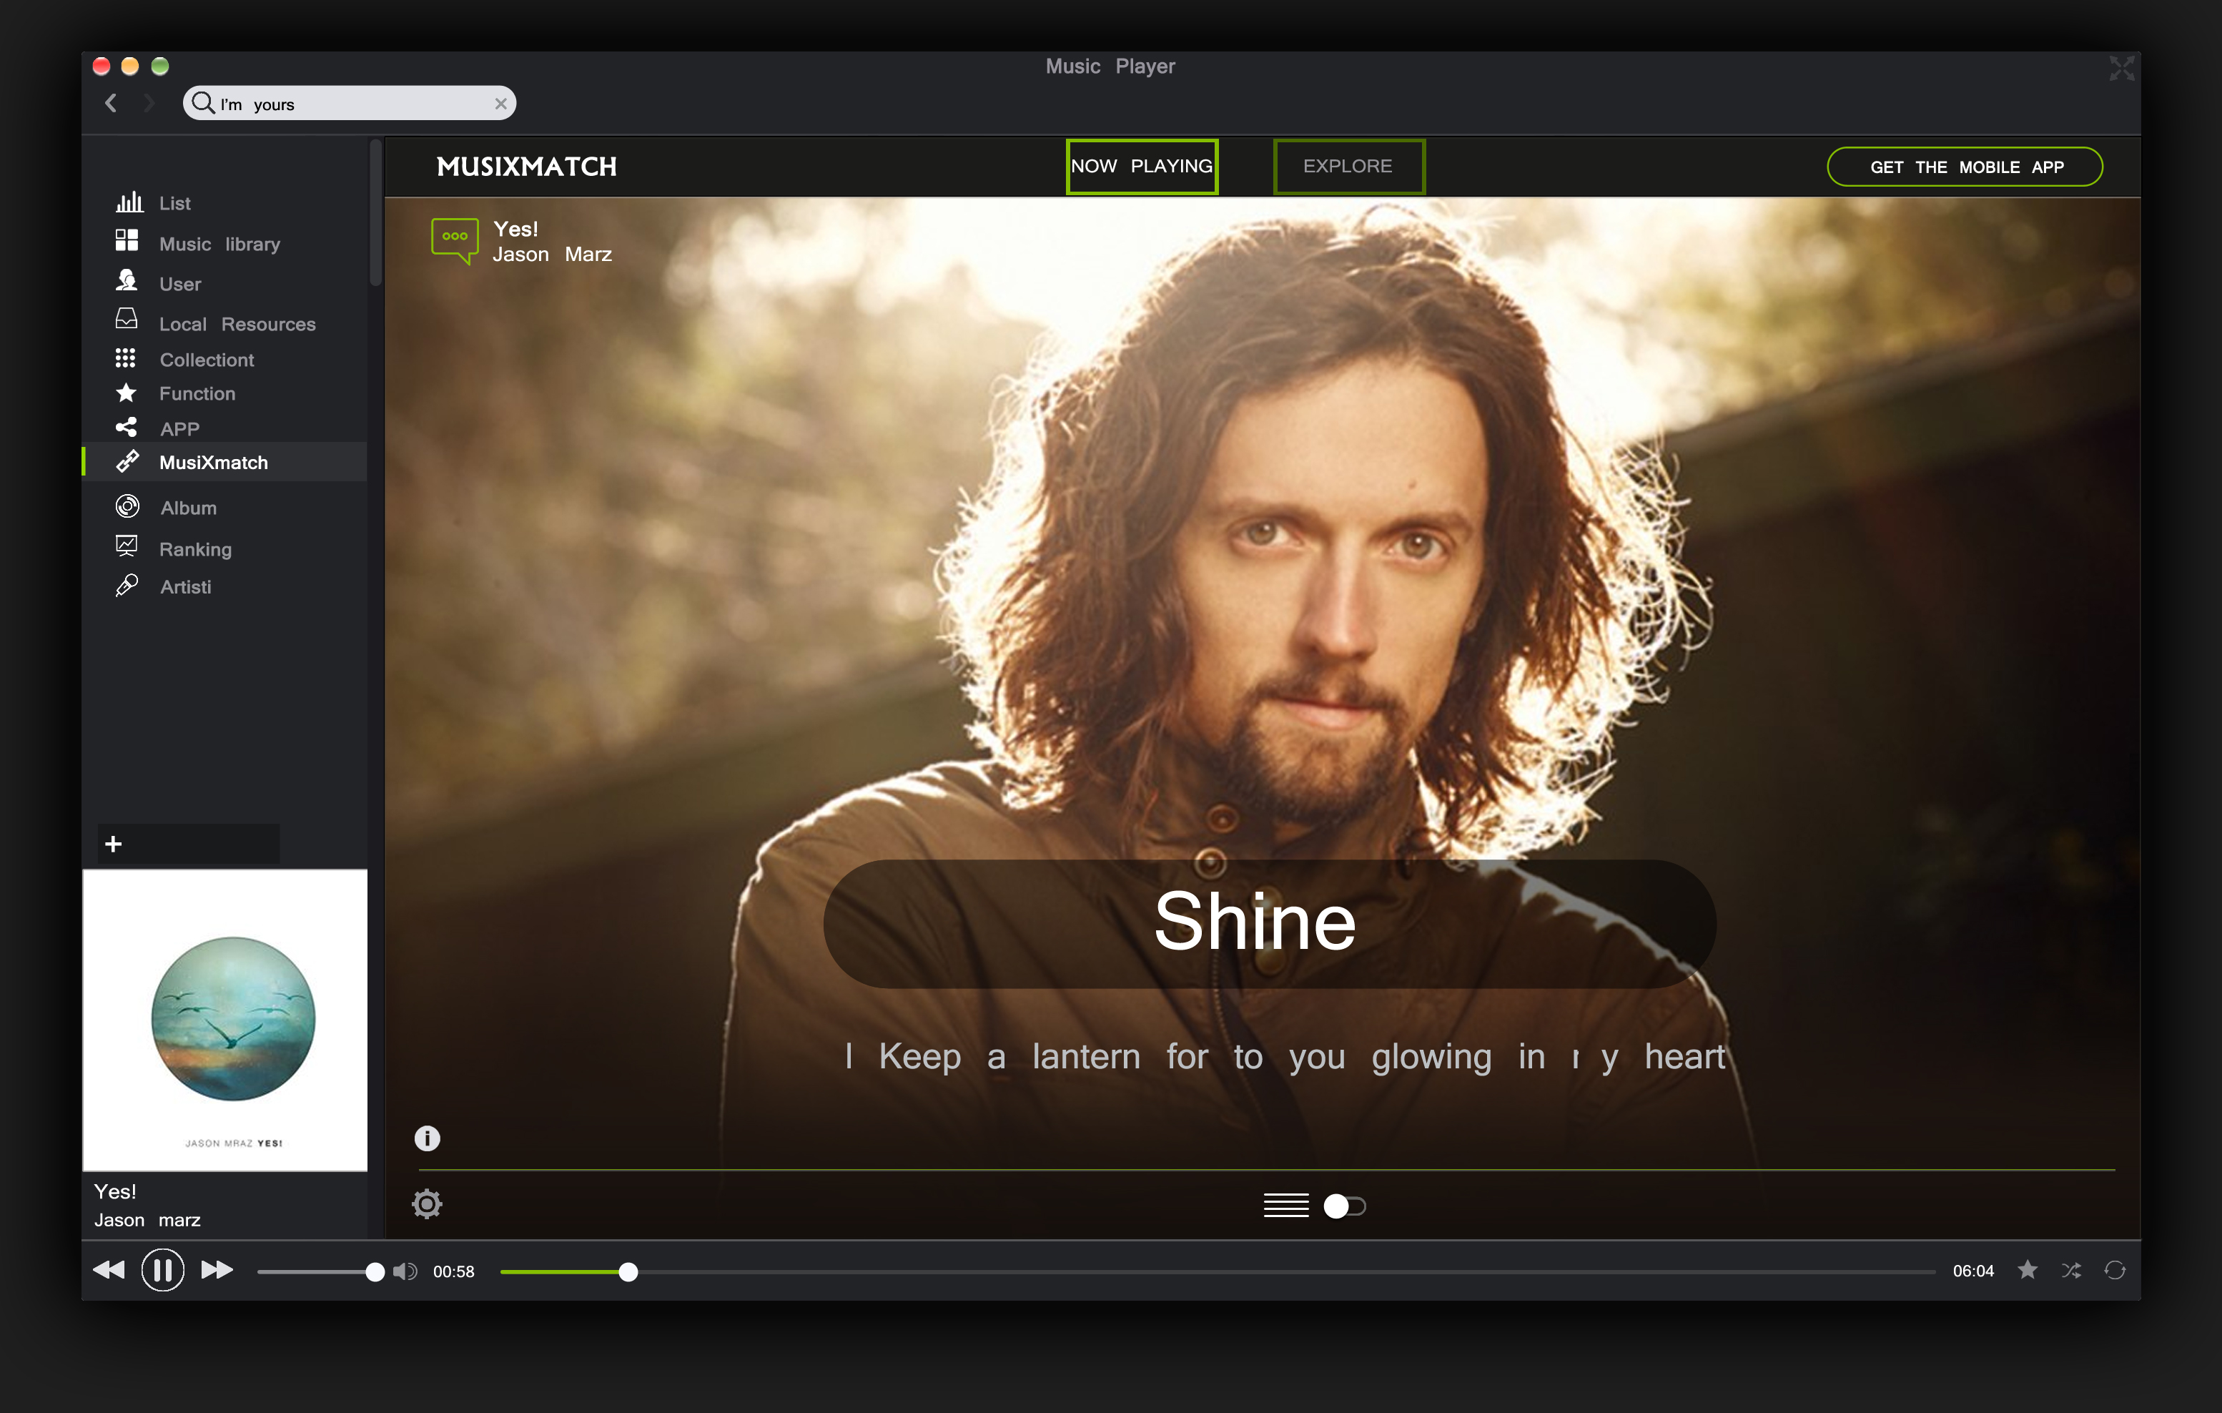
Task: Switch to the NOW PLAYING tab
Action: point(1142,166)
